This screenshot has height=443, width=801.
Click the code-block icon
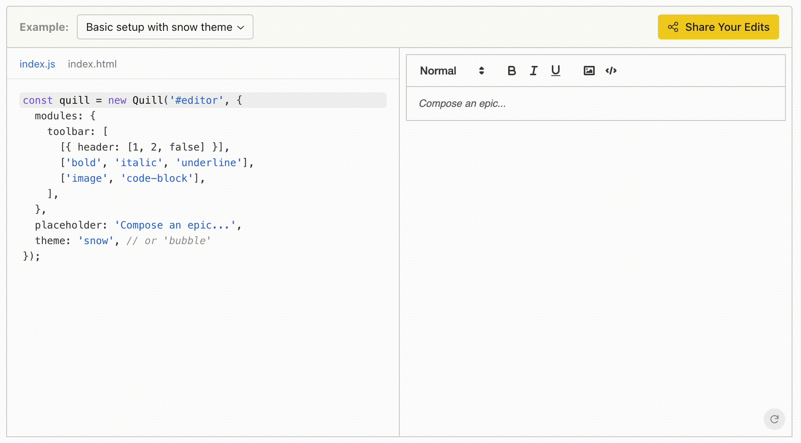pyautogui.click(x=611, y=71)
